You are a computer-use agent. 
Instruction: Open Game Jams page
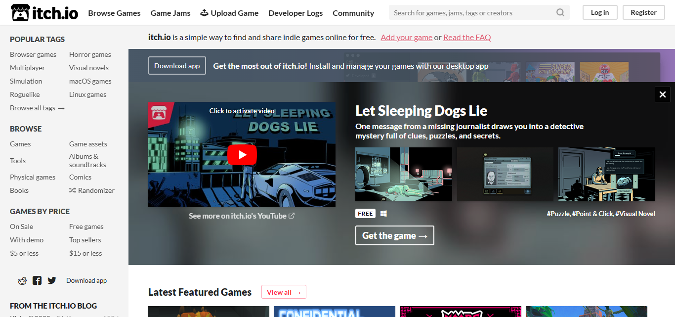(x=170, y=13)
